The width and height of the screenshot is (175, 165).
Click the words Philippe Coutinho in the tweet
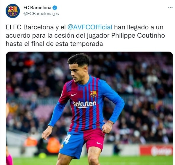pyautogui.click(x=138, y=35)
